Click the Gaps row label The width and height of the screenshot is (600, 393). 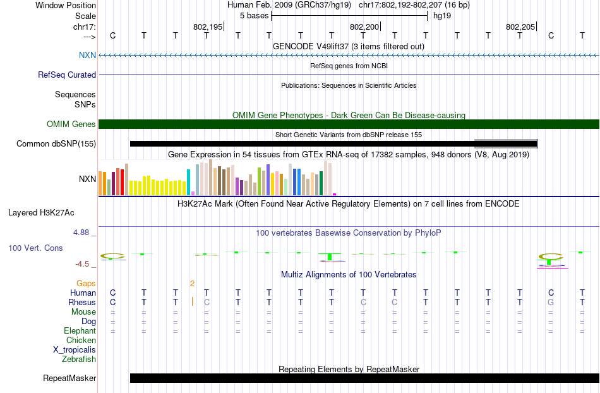tap(86, 284)
